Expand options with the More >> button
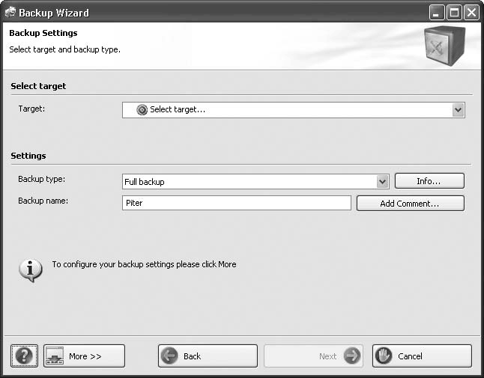Image resolution: width=484 pixels, height=378 pixels. point(84,356)
